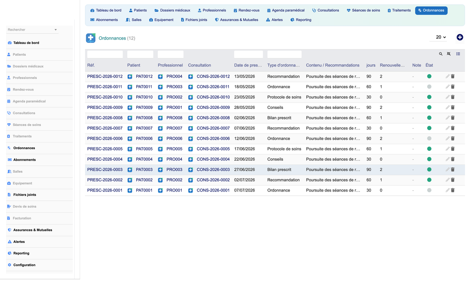Click date 13/05/2026 cell
The width and height of the screenshot is (470, 291).
(x=244, y=76)
